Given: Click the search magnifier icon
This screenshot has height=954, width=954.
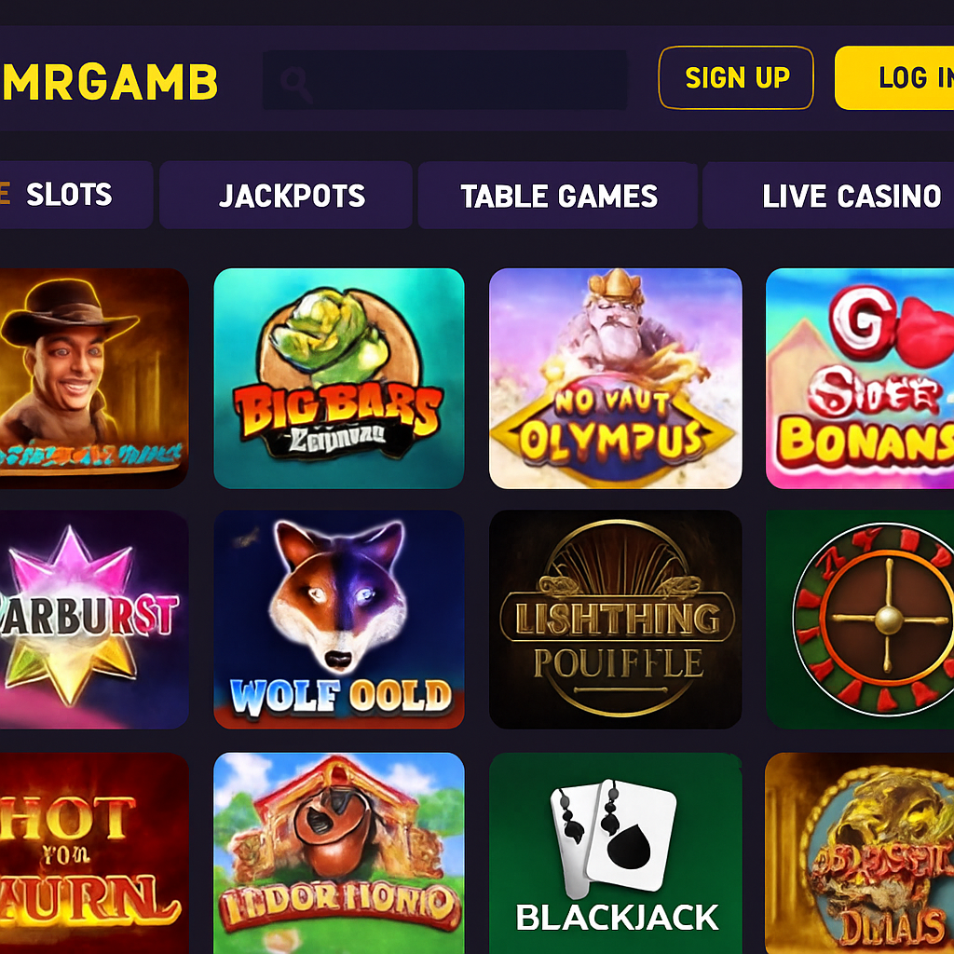Looking at the screenshot, I should pos(296,85).
